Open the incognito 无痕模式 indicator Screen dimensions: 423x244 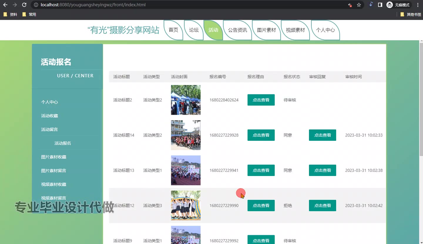(x=399, y=5)
